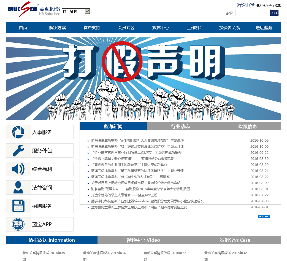
Task: Open news '员工辞退环节的法律风险防控' dated 2016-08-24
Action: coord(137,171)
